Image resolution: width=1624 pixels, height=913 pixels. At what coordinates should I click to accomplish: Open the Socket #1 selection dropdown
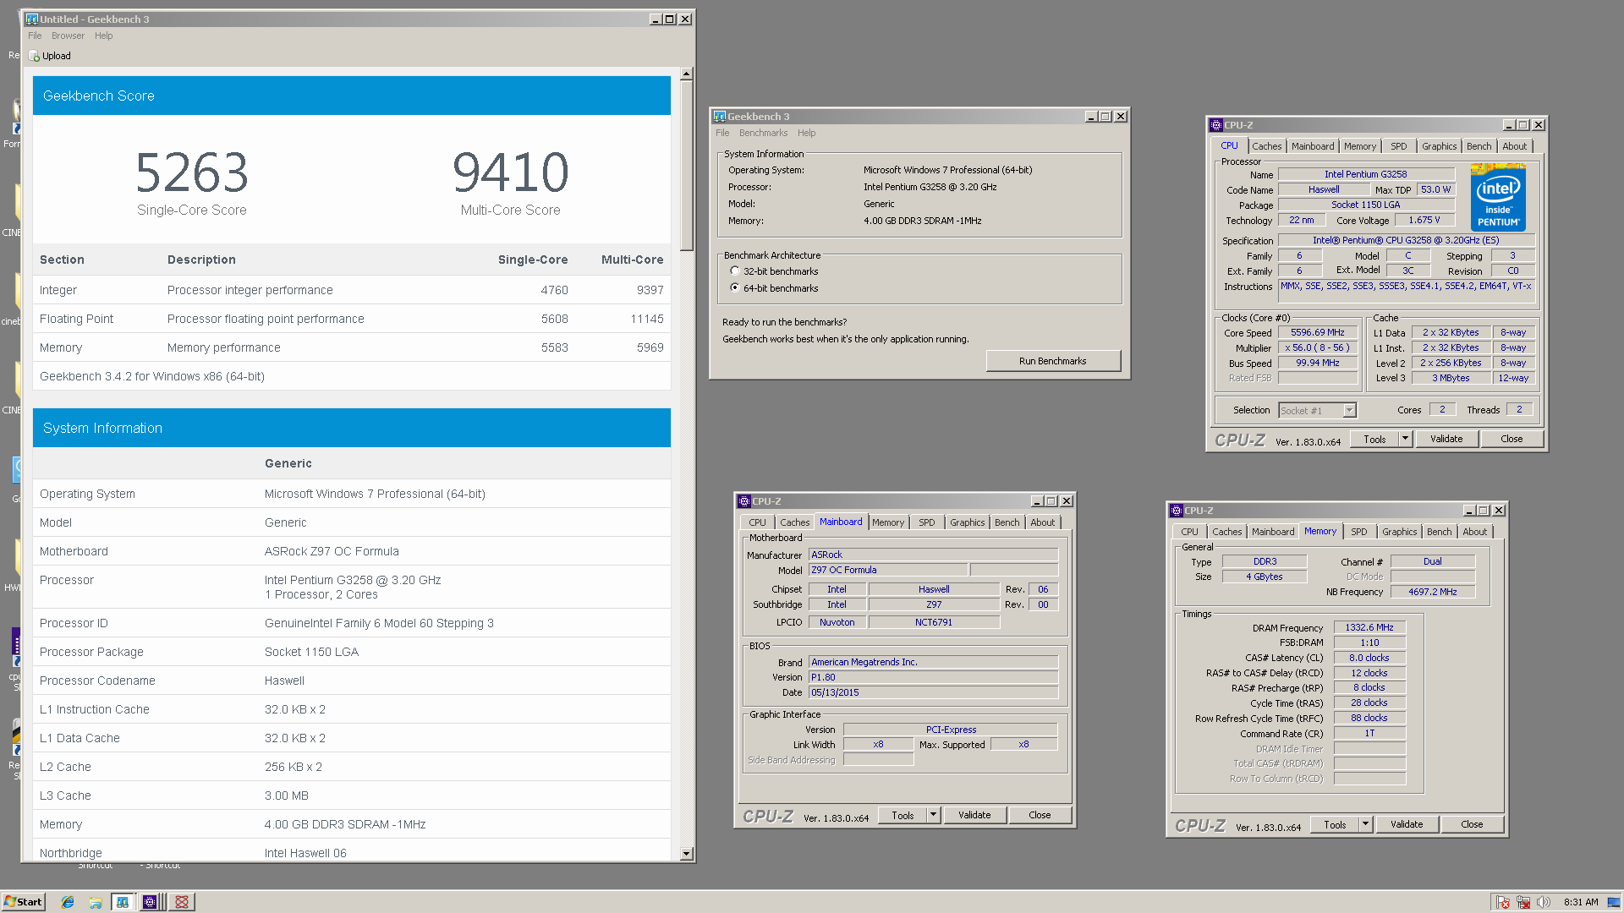point(1349,411)
